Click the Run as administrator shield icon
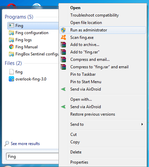The height and width of the screenshot is (167, 149). coord(63,30)
